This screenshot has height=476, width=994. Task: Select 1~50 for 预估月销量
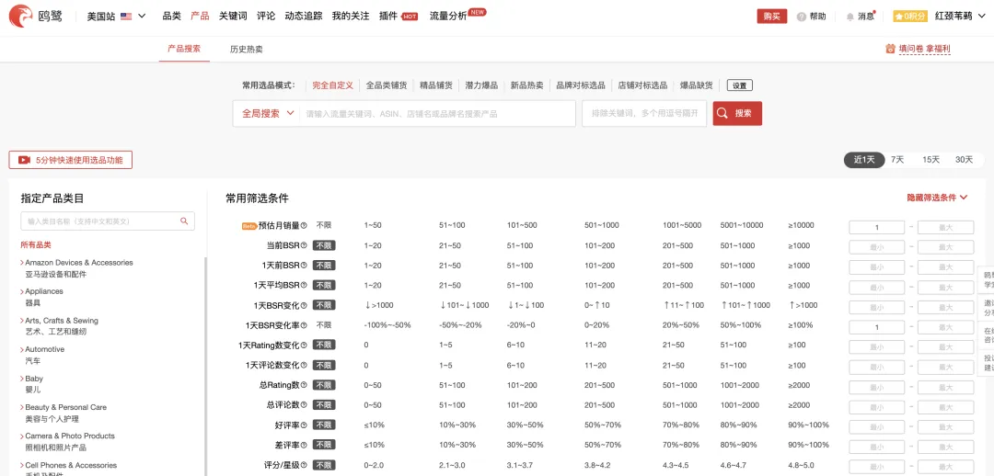tap(373, 225)
